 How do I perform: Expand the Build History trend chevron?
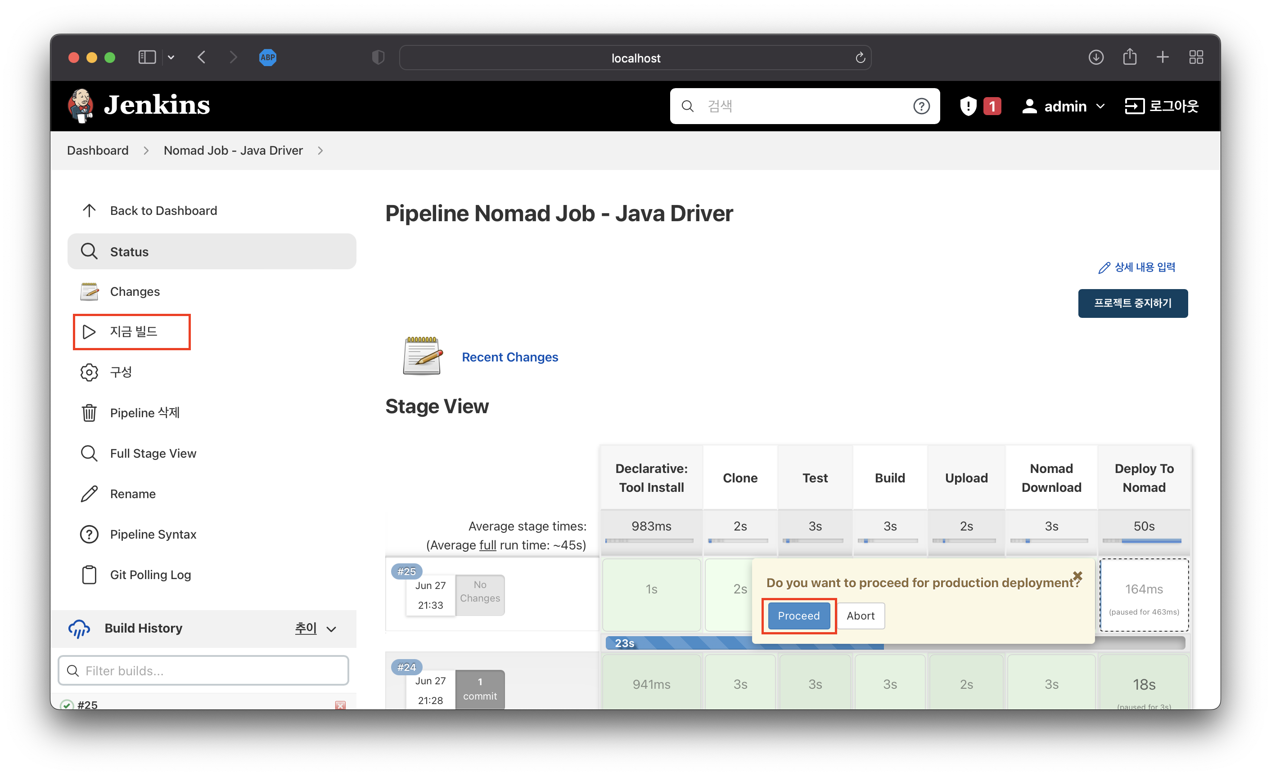332,629
